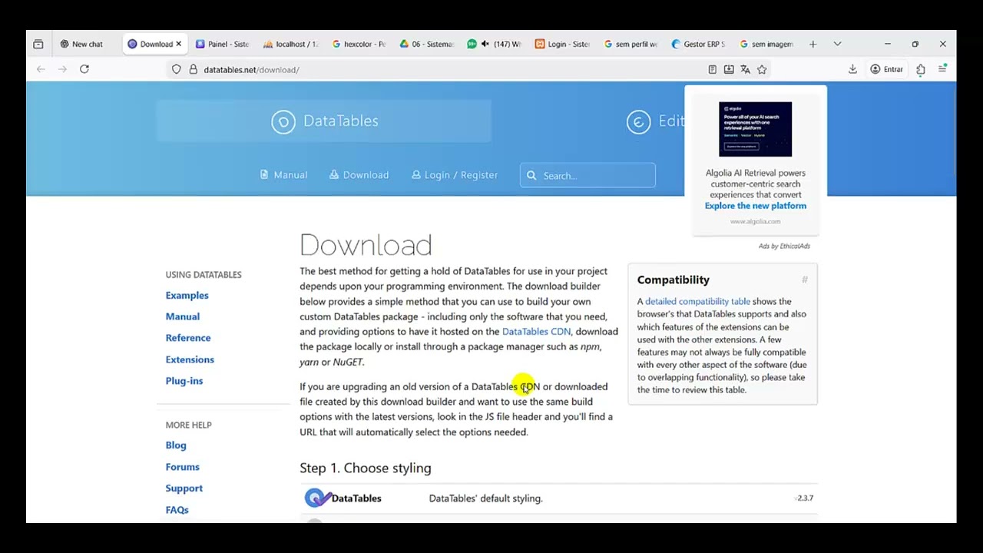Switch to the hexcolor tab
Image resolution: width=983 pixels, height=553 pixels.
pos(359,45)
